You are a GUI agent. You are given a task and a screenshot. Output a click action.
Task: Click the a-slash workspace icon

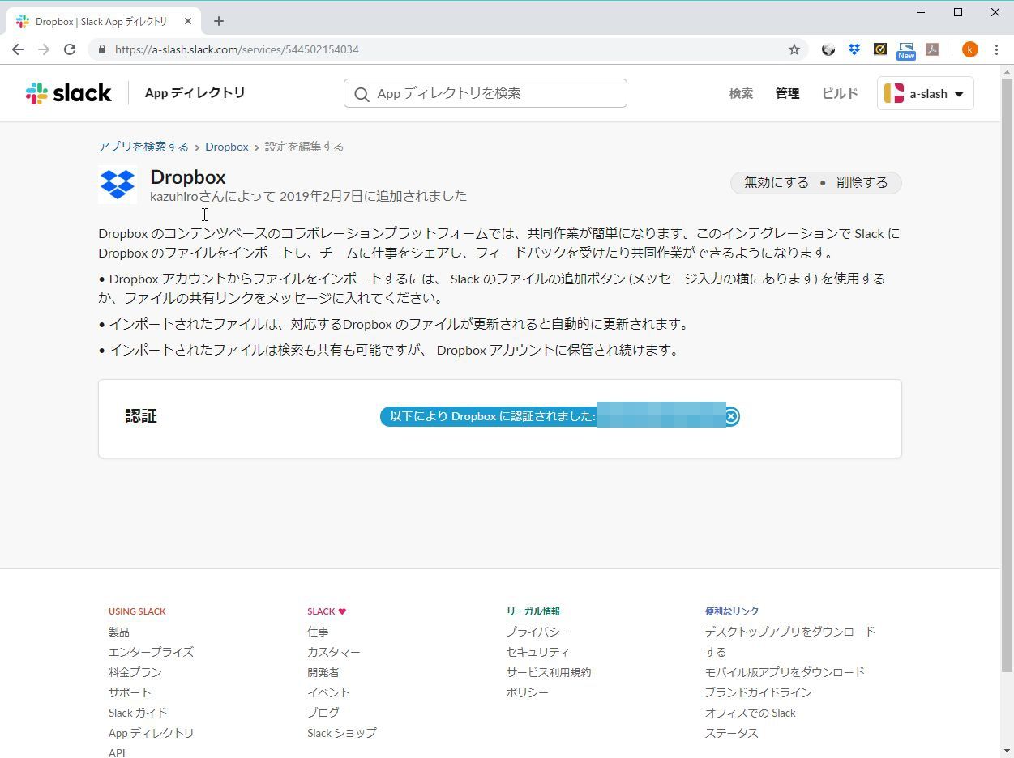coord(894,93)
